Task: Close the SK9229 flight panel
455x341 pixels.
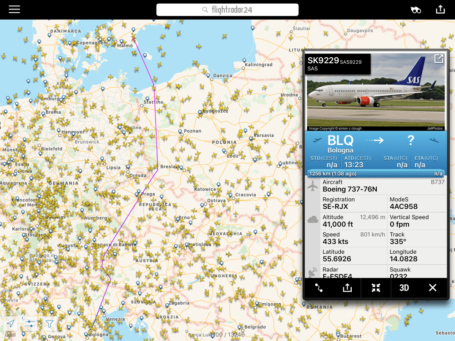Action: coord(432,288)
